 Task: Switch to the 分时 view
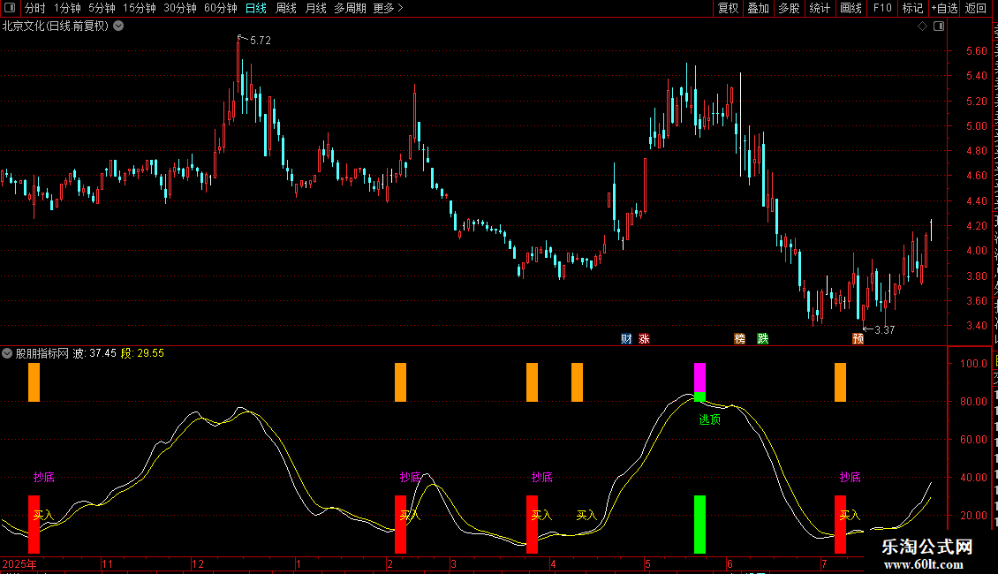[35, 8]
